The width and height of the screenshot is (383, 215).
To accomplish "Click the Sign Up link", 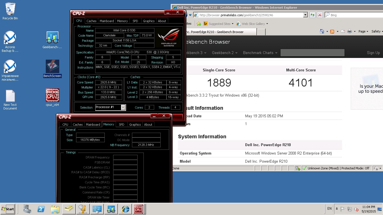I will point(373,53).
